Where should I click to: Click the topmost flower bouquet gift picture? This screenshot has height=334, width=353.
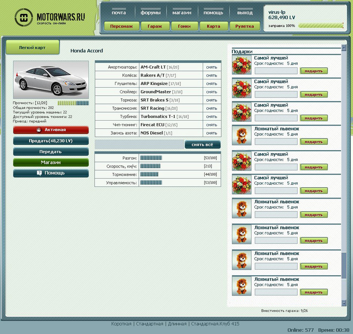click(x=241, y=65)
